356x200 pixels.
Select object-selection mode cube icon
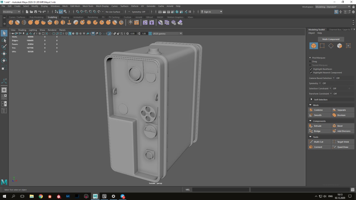click(313, 46)
